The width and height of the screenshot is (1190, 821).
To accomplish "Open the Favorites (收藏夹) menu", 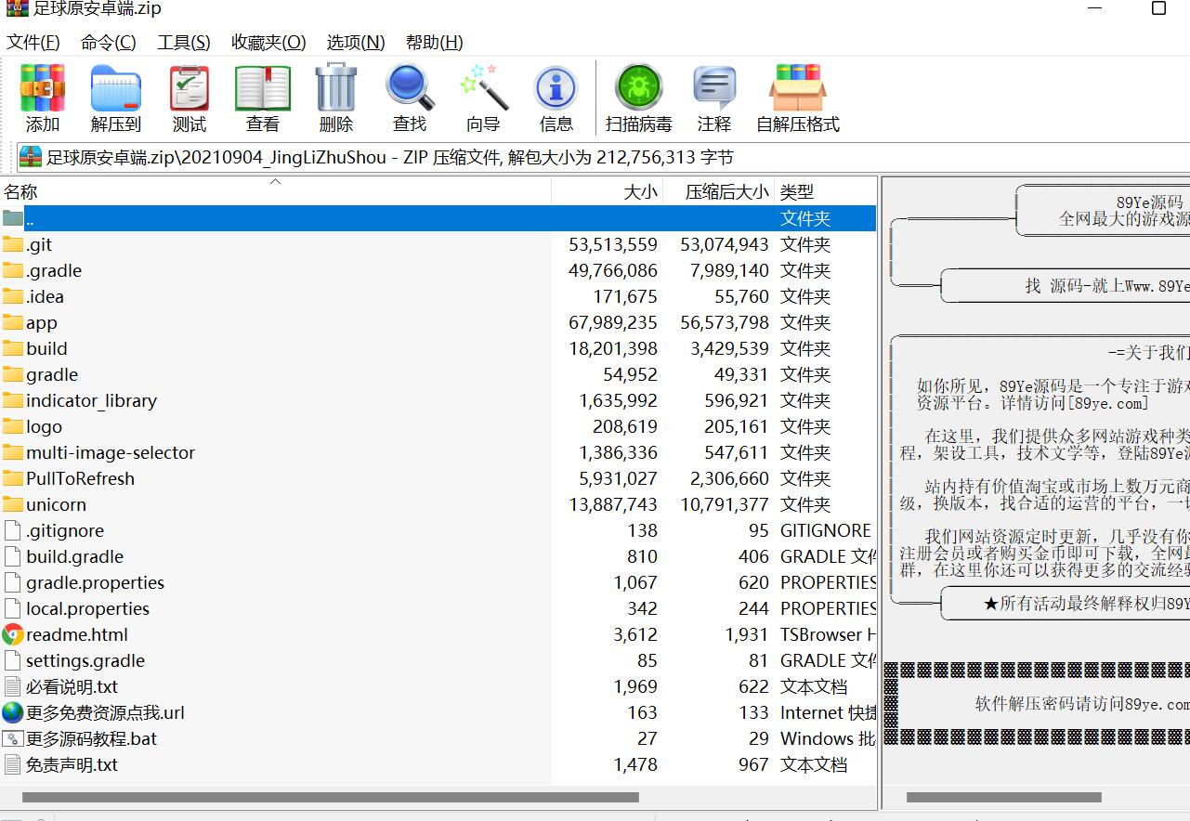I will tap(268, 42).
